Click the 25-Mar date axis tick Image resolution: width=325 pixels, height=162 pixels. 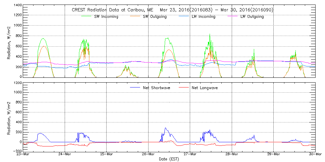tap(107, 155)
